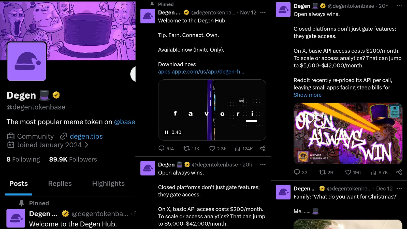Share the post that has 124K views

coord(263,148)
